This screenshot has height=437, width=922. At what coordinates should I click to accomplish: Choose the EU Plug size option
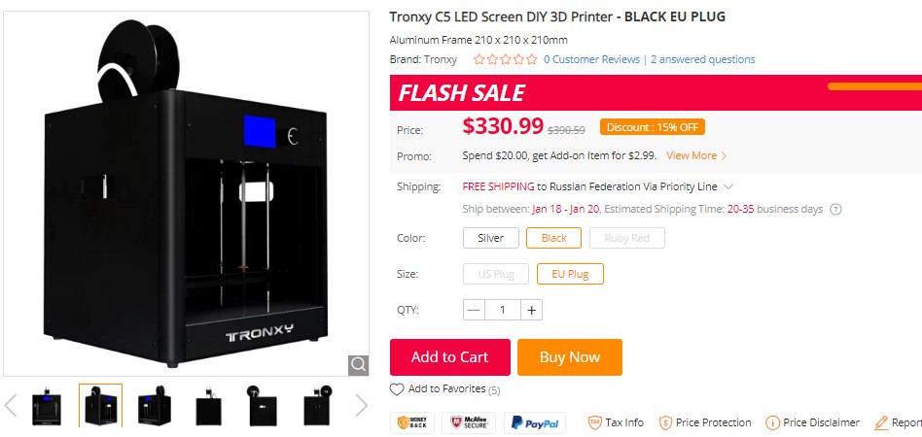570,274
